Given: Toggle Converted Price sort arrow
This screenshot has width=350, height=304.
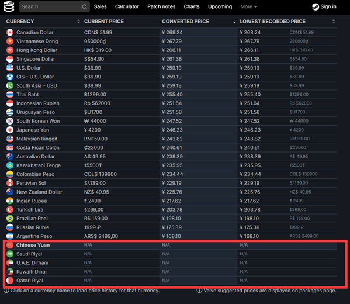Looking at the screenshot, I should point(234,22).
